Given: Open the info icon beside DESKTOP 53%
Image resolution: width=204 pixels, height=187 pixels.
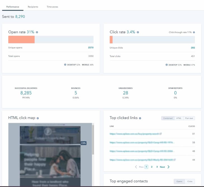Looking at the screenshot, I should pos(167,65).
